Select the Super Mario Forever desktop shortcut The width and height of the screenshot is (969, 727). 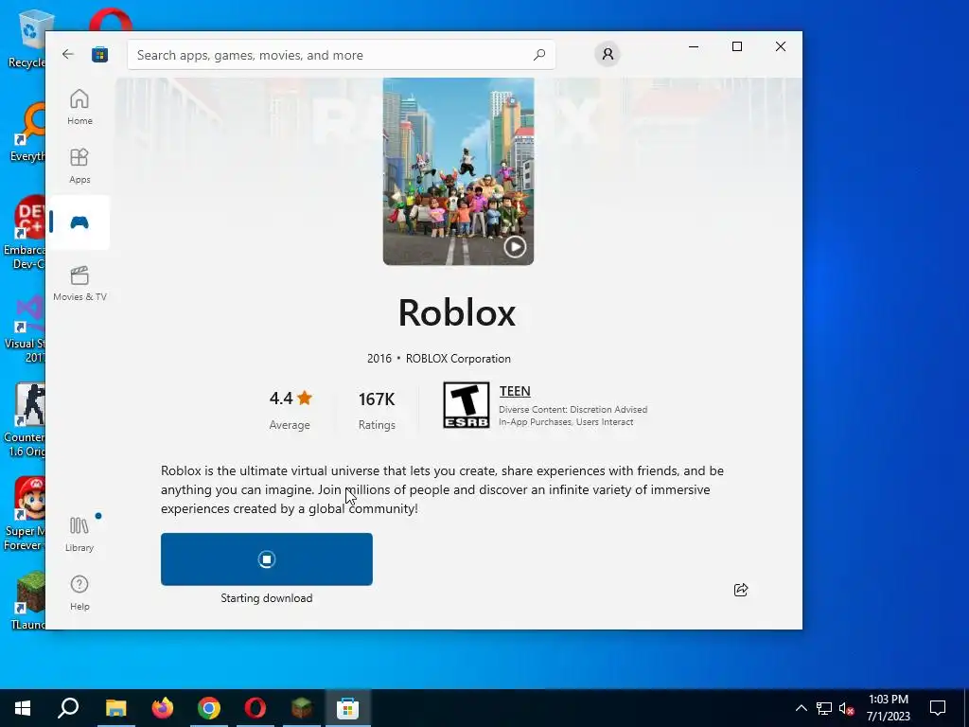24,514
